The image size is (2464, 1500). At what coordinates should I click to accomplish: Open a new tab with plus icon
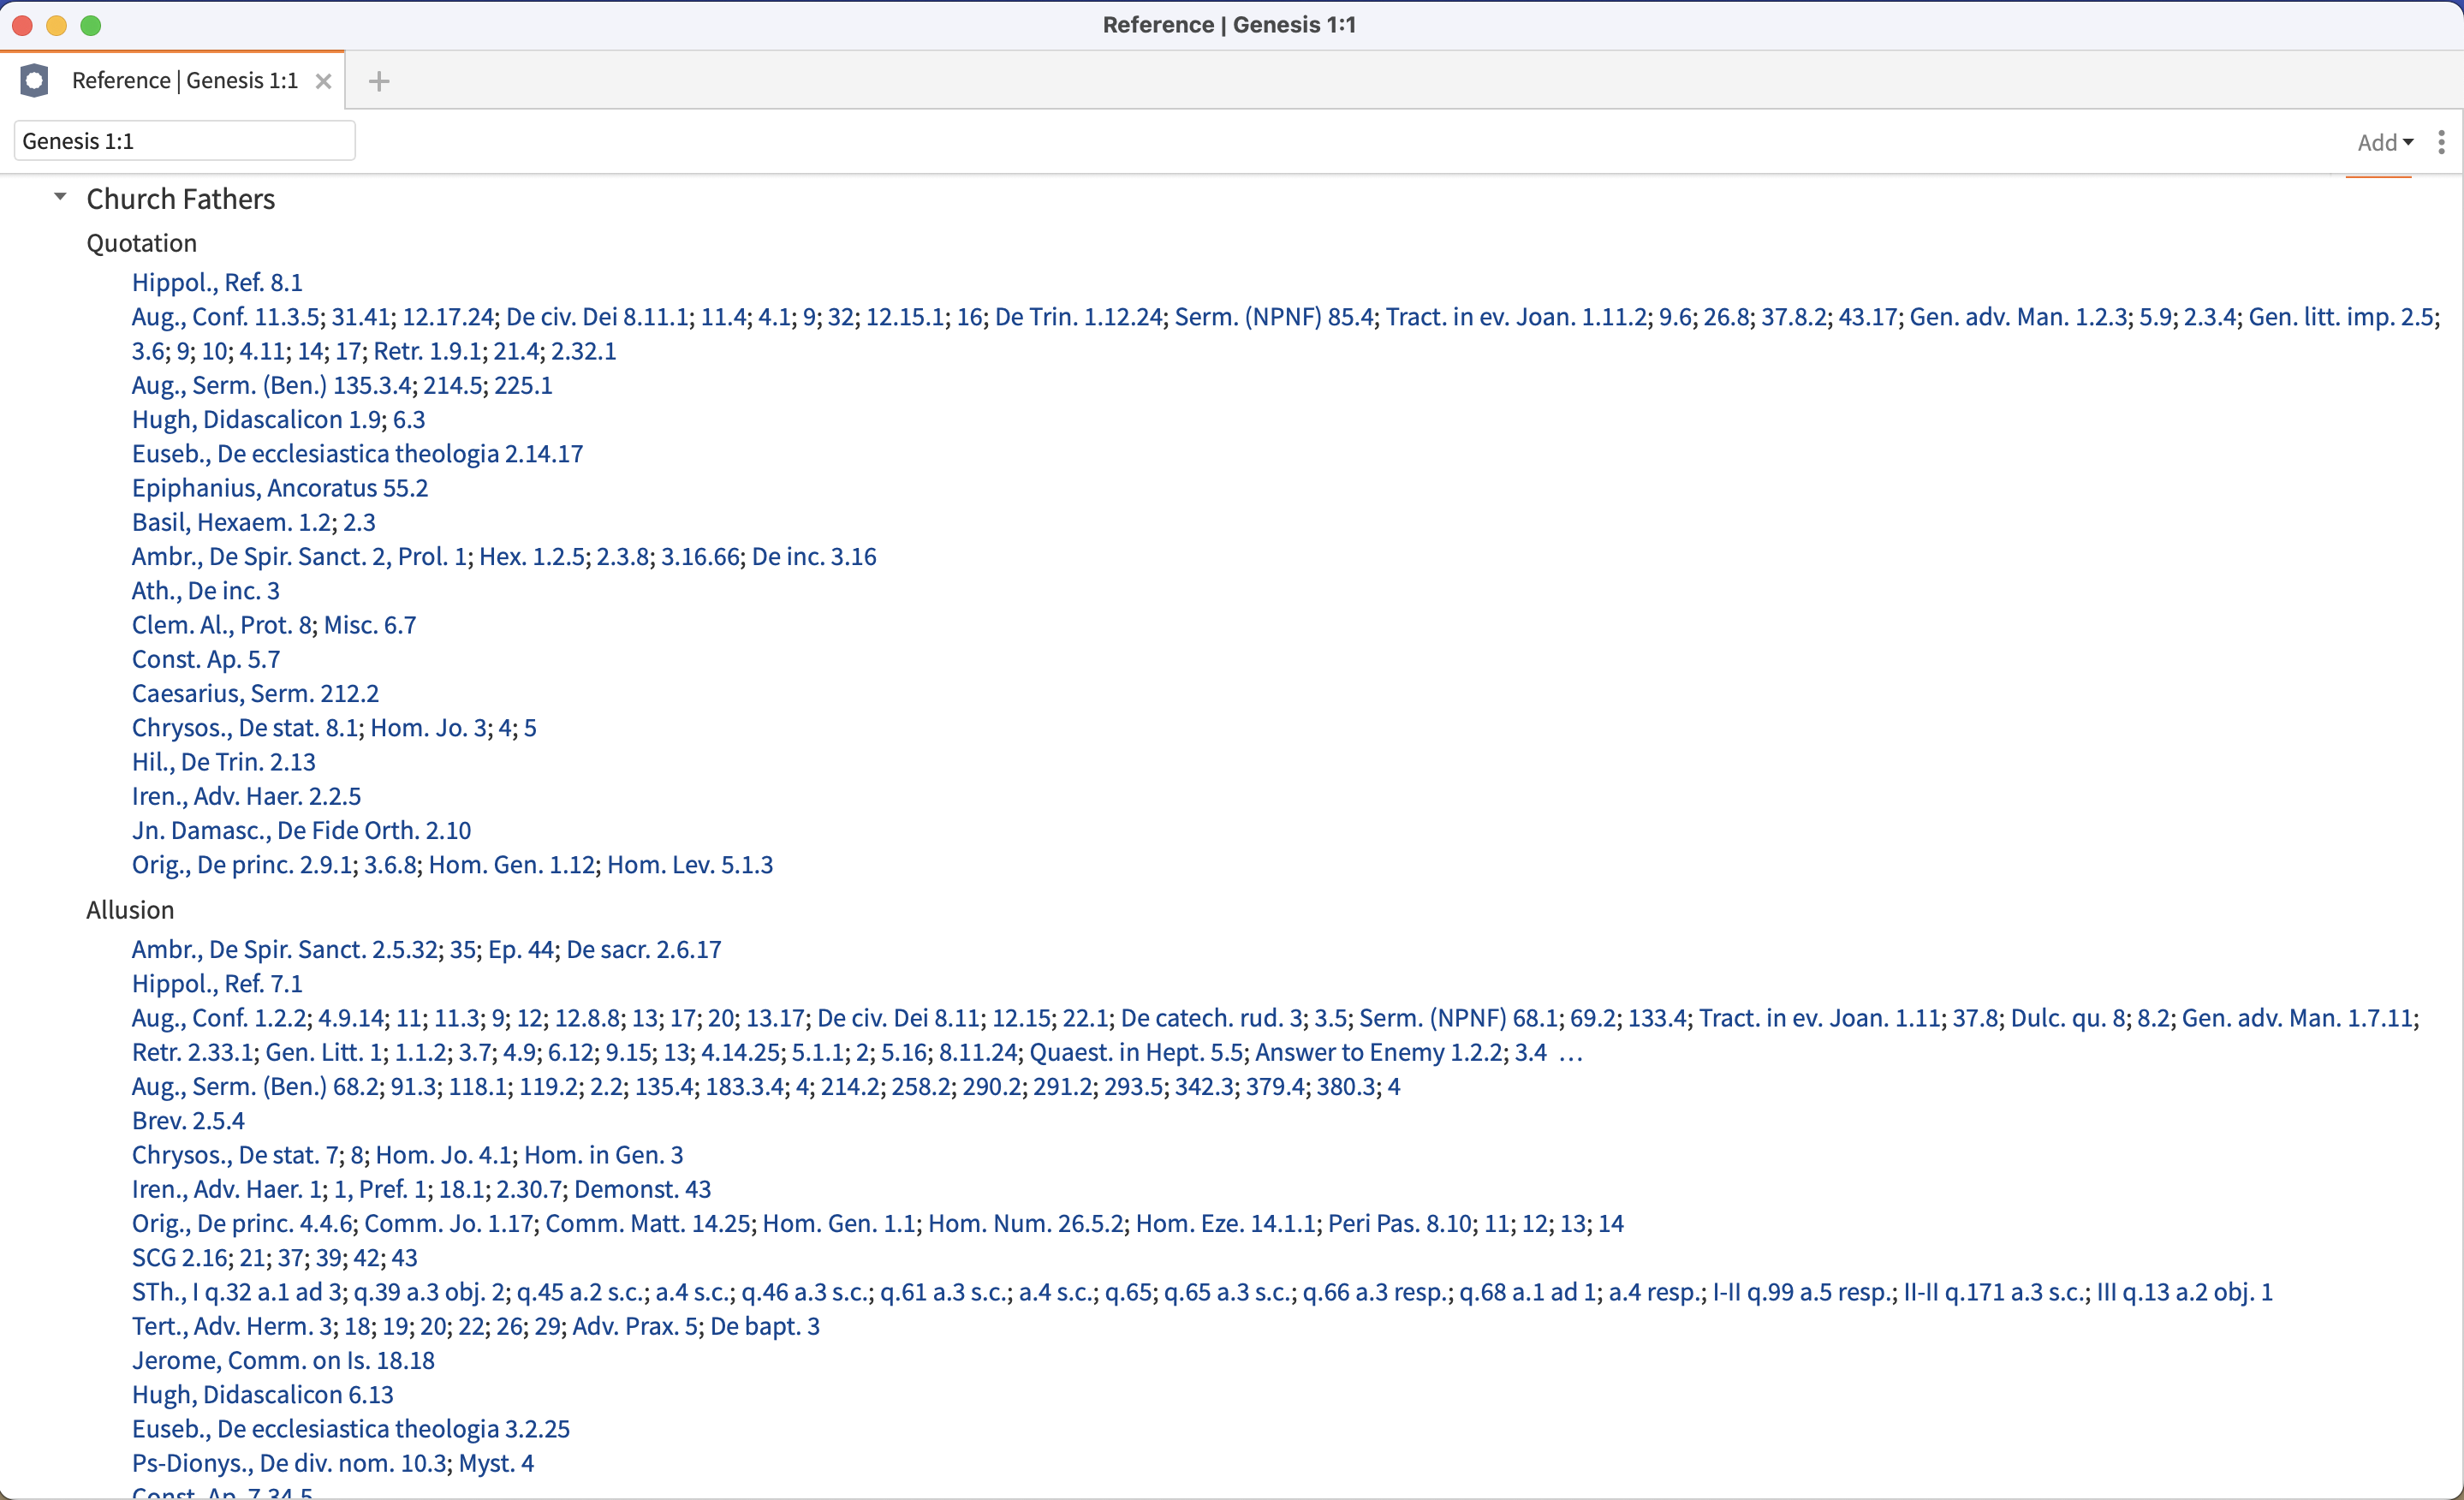coord(378,81)
